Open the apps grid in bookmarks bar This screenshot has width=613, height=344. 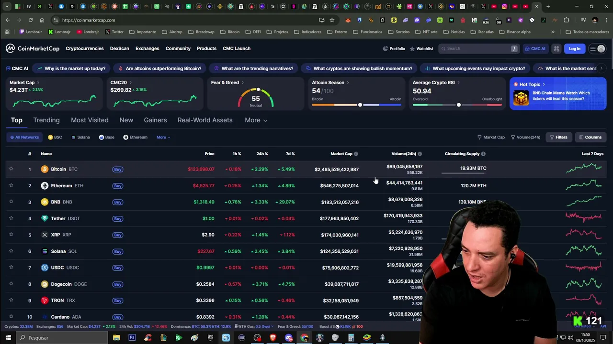(7, 32)
